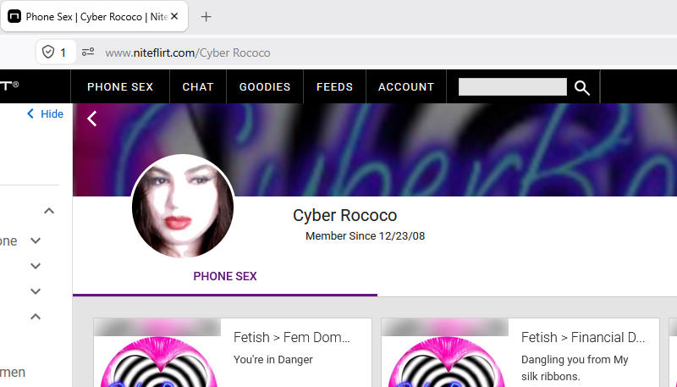Image resolution: width=677 pixels, height=387 pixels.
Task: Open a new browser tab
Action: coord(206,17)
